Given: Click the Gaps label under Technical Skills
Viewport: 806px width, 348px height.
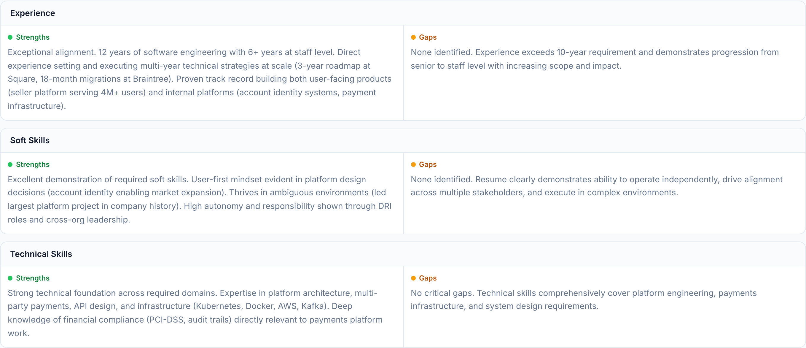Looking at the screenshot, I should 428,278.
